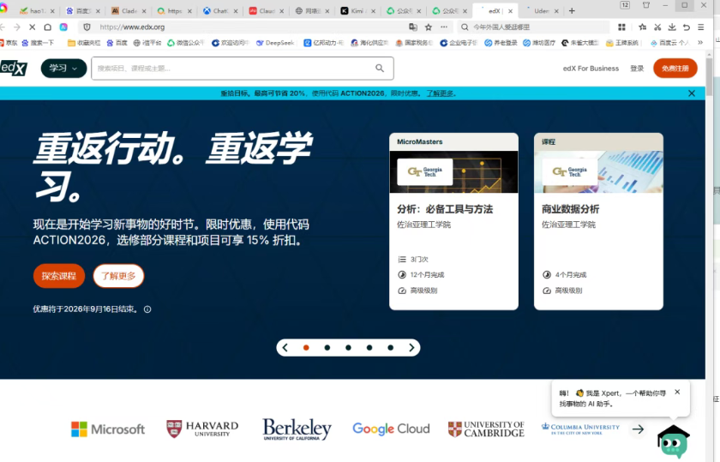Screen dimensions: 720x462
Task: Open the DeepSeek bookmark
Action: (275, 43)
